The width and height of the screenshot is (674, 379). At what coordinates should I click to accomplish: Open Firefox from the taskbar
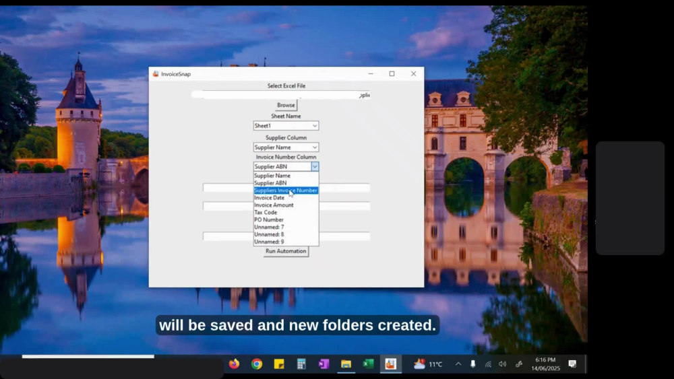coord(235,364)
